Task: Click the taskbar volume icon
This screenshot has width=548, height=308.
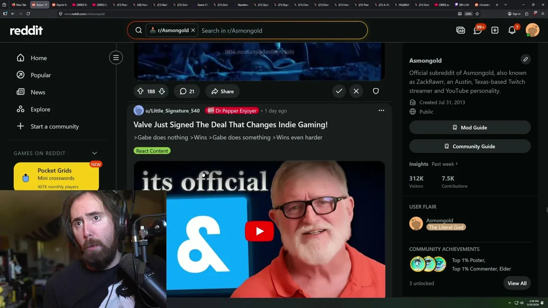Action: pos(521,303)
